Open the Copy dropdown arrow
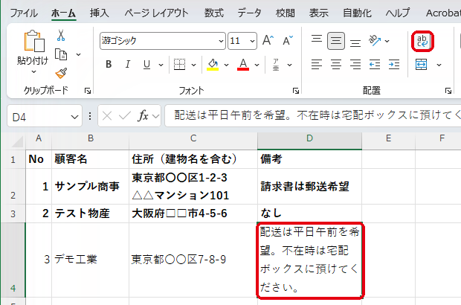The width and height of the screenshot is (461, 305). pos(79,55)
